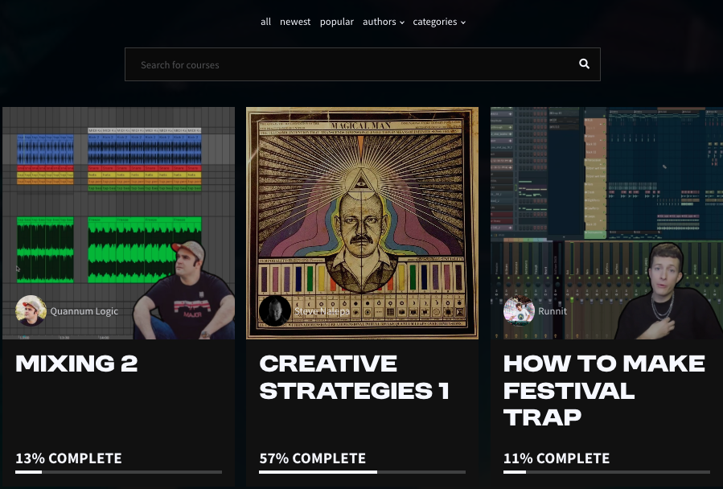Click the Creative Strategies 1 progress bar
This screenshot has width=723, height=489.
click(363, 472)
